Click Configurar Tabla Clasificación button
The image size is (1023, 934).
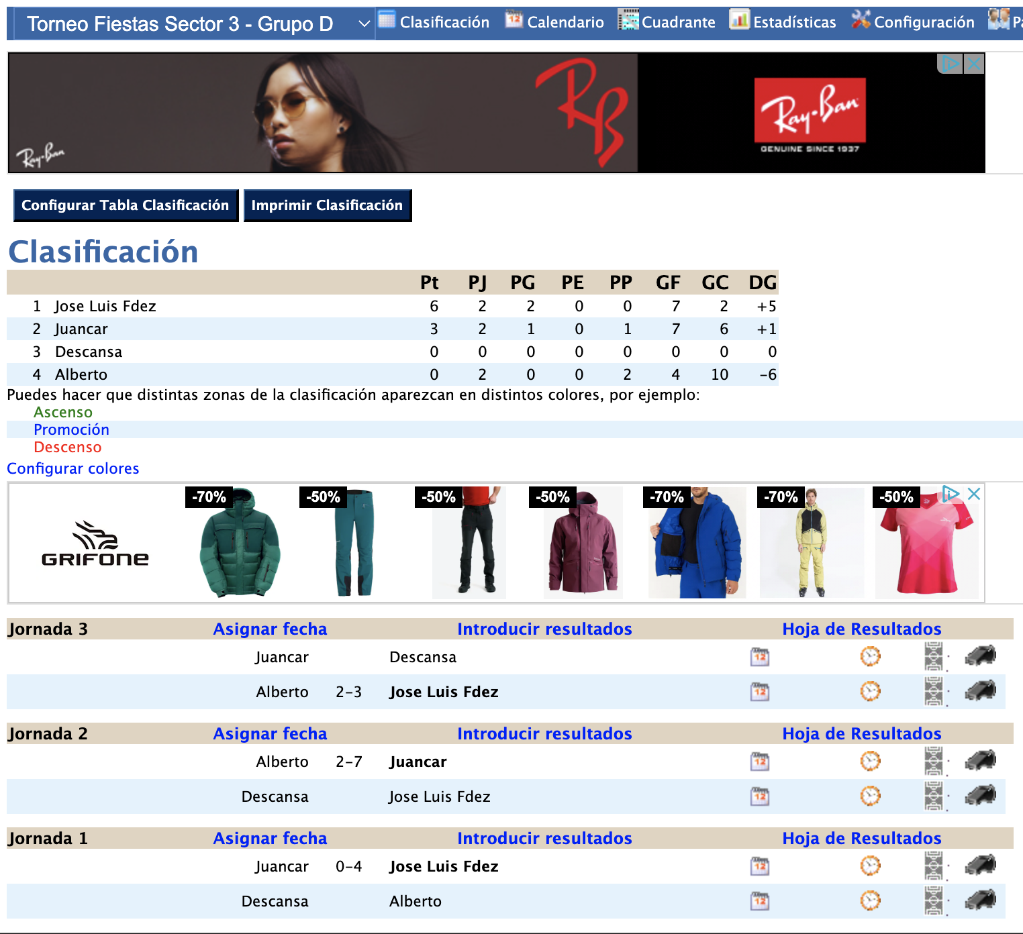(126, 205)
